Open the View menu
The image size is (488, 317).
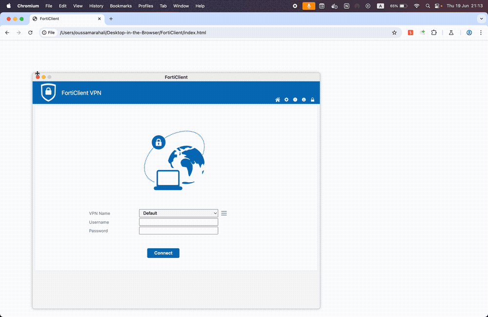(78, 6)
